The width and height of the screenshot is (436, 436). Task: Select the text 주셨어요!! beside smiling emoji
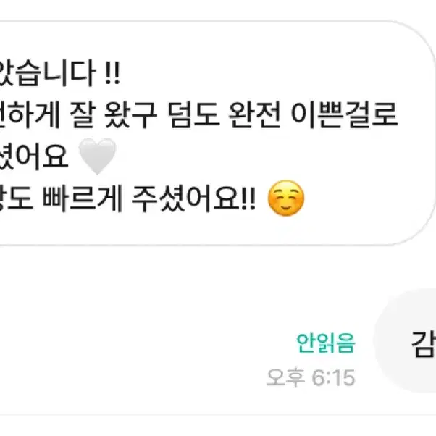[193, 198]
